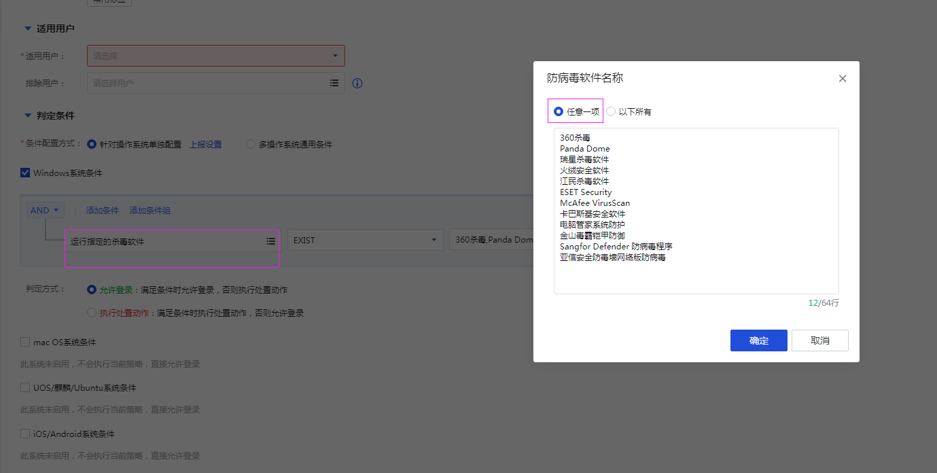937x473 pixels.
Task: Tick the iOS/Android系统条件 checkbox
Action: tap(25, 434)
